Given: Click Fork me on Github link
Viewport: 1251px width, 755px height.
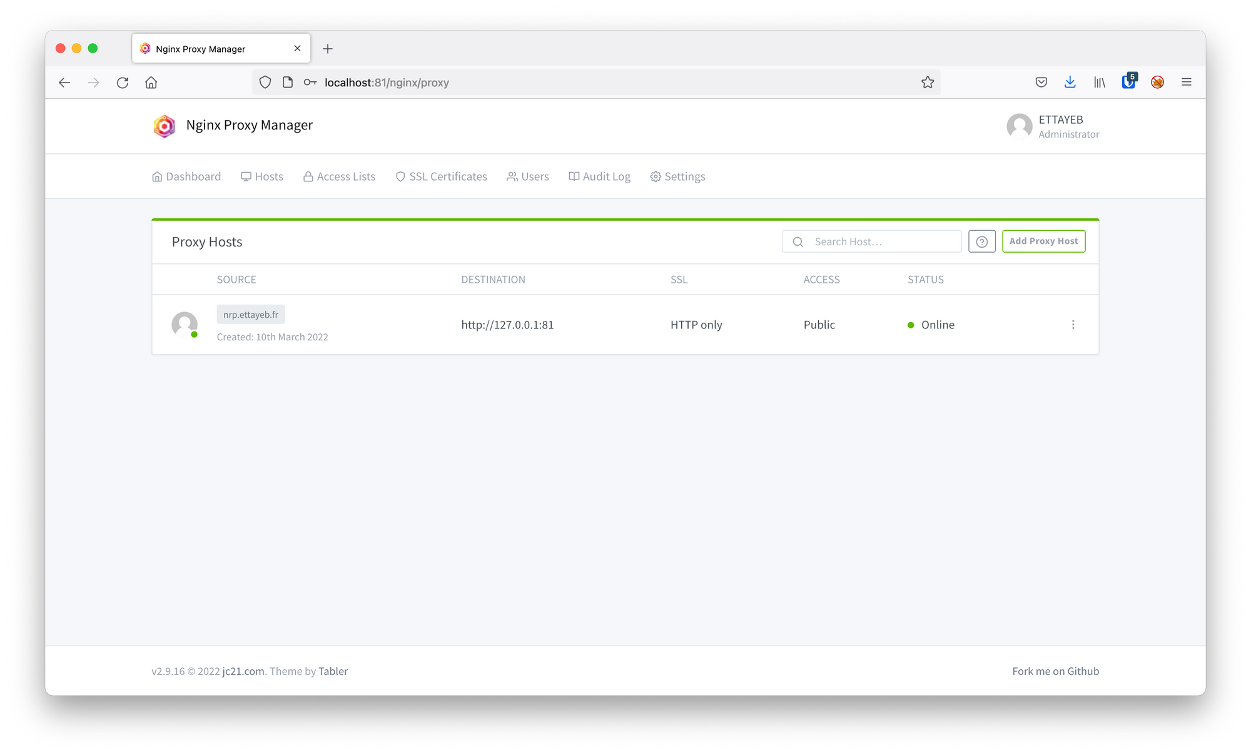Looking at the screenshot, I should click(1055, 671).
